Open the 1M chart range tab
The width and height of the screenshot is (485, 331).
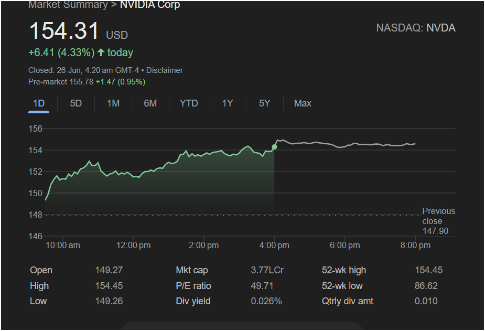(113, 103)
